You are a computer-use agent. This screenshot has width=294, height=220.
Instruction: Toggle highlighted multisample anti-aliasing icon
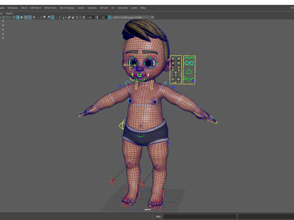[53, 17]
